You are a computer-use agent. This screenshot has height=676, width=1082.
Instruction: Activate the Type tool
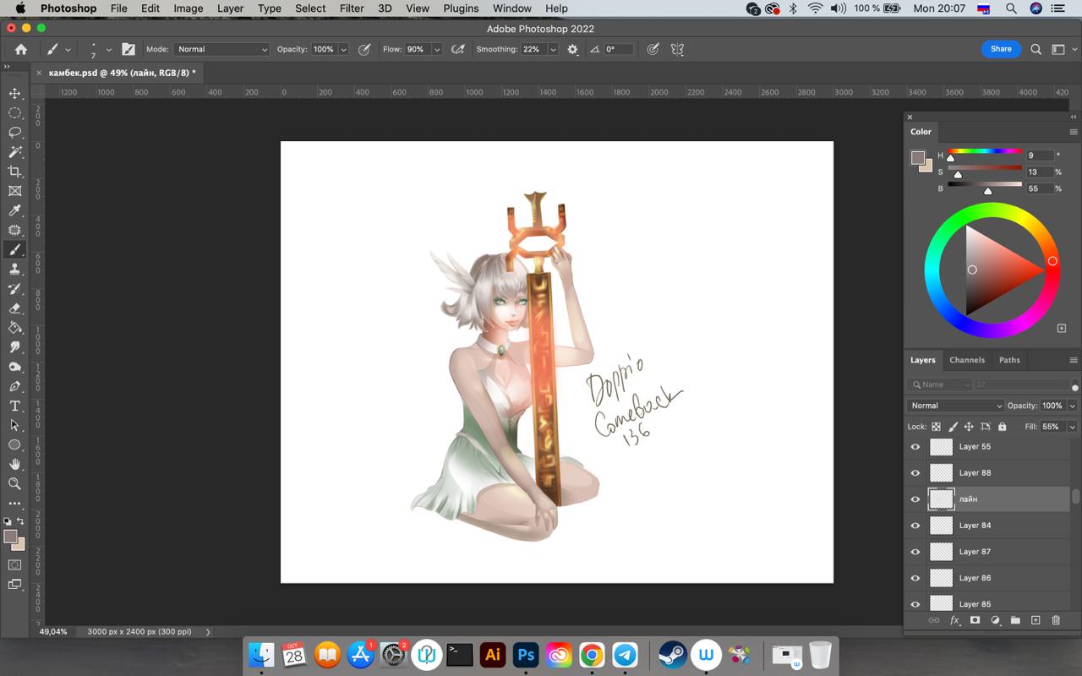[x=14, y=406]
